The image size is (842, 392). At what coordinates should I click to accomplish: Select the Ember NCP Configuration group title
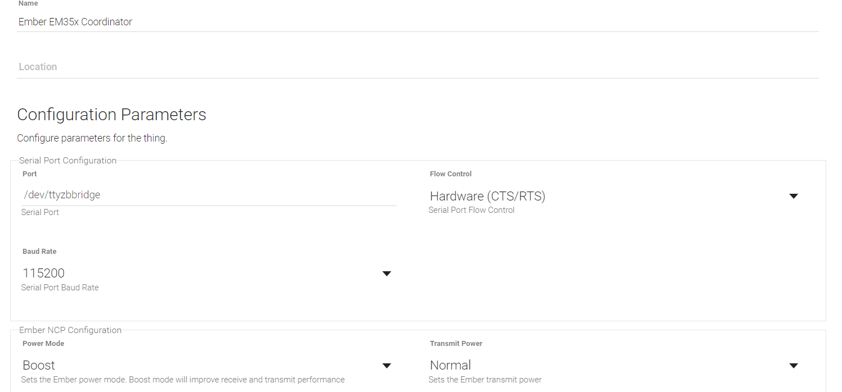[70, 330]
